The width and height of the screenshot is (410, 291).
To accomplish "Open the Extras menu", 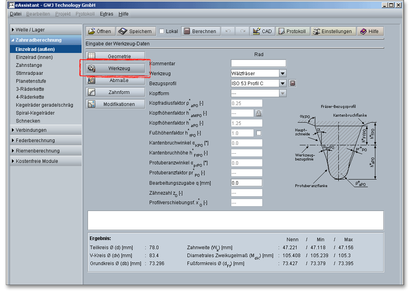I will (106, 14).
